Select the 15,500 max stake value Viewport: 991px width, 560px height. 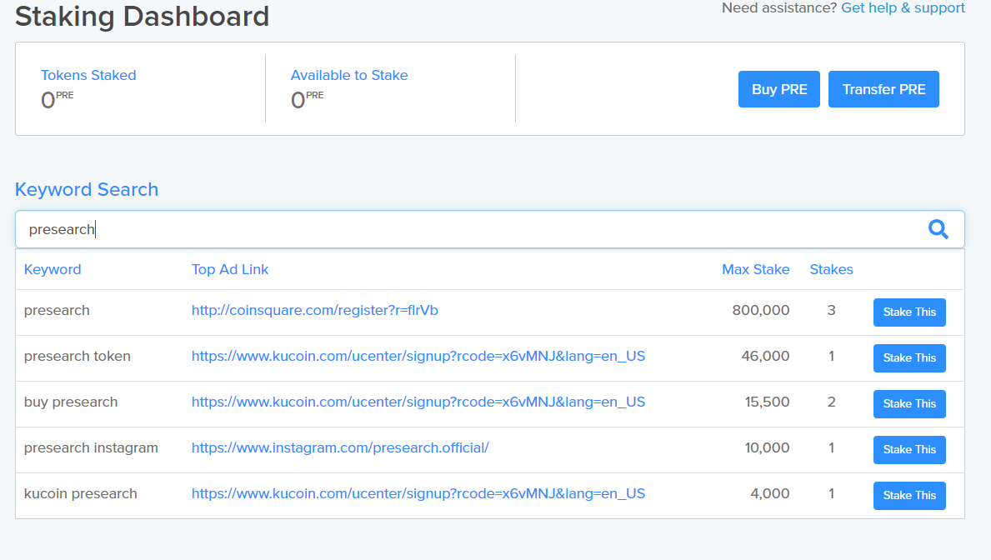pyautogui.click(x=768, y=402)
